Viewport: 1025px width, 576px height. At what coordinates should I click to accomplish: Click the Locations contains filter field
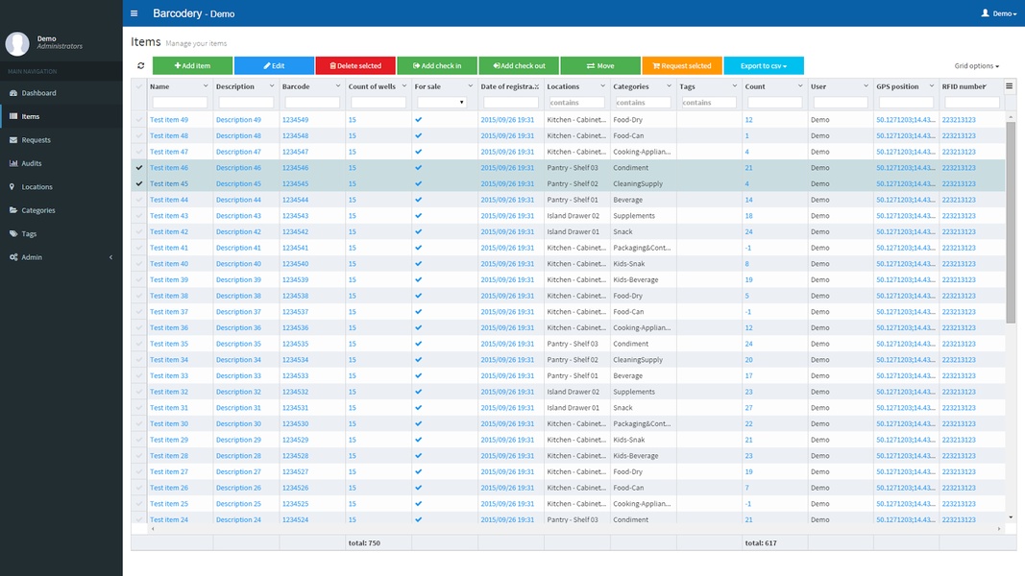click(576, 103)
